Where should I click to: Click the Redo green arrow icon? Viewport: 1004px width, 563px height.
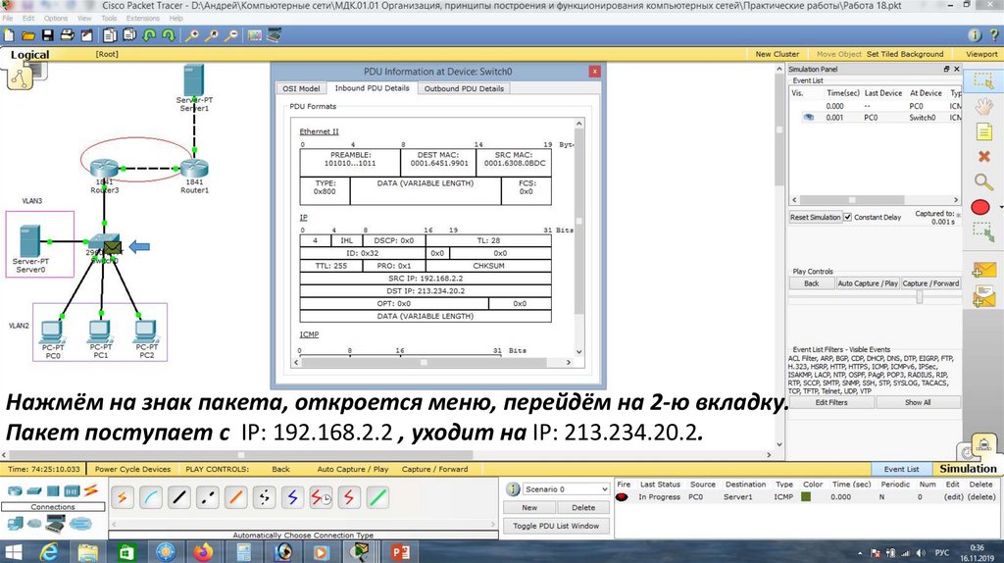point(169,35)
